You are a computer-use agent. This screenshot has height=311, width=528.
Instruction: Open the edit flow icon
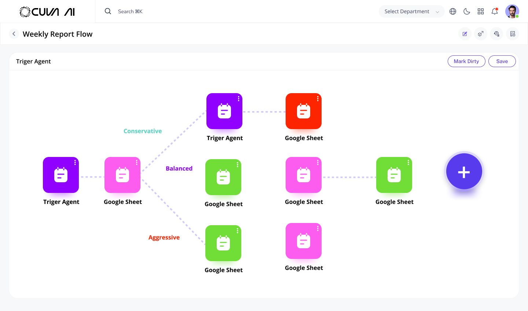(x=465, y=34)
